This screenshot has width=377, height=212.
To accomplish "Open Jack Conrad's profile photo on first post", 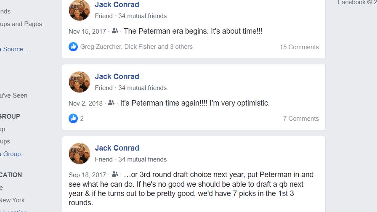I will 80,10.
